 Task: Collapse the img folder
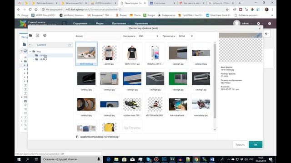pos(30,51)
